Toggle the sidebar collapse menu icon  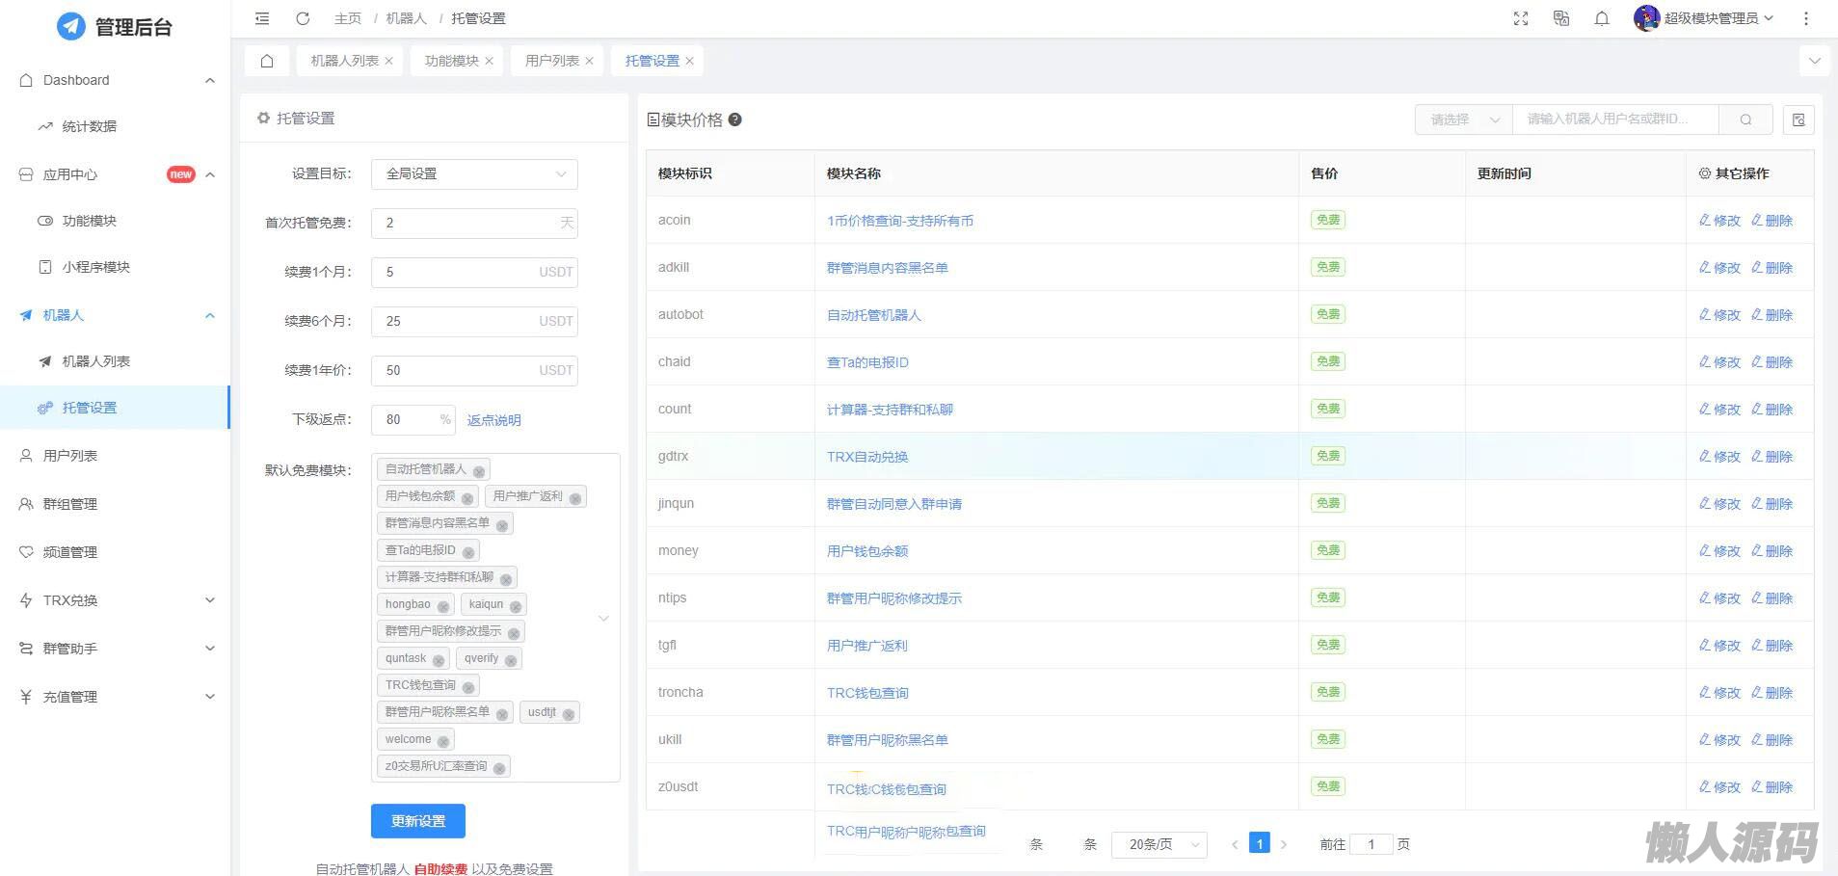262,18
